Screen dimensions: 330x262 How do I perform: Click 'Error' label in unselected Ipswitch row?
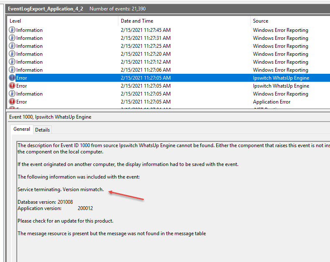[22, 86]
